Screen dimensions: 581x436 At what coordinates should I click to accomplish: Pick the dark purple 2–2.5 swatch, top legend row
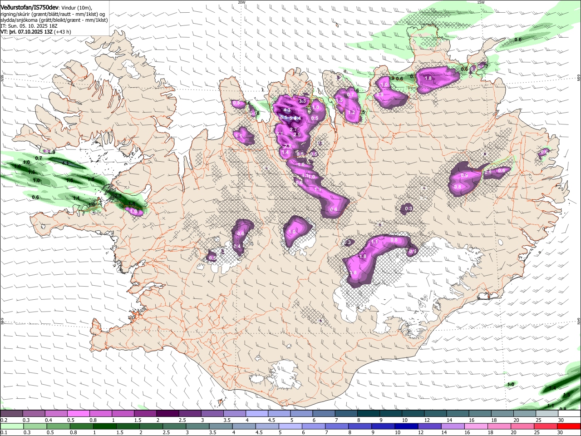167,413
